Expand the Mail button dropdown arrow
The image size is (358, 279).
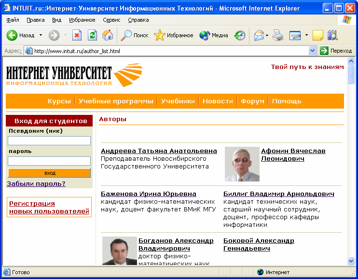tap(267, 35)
